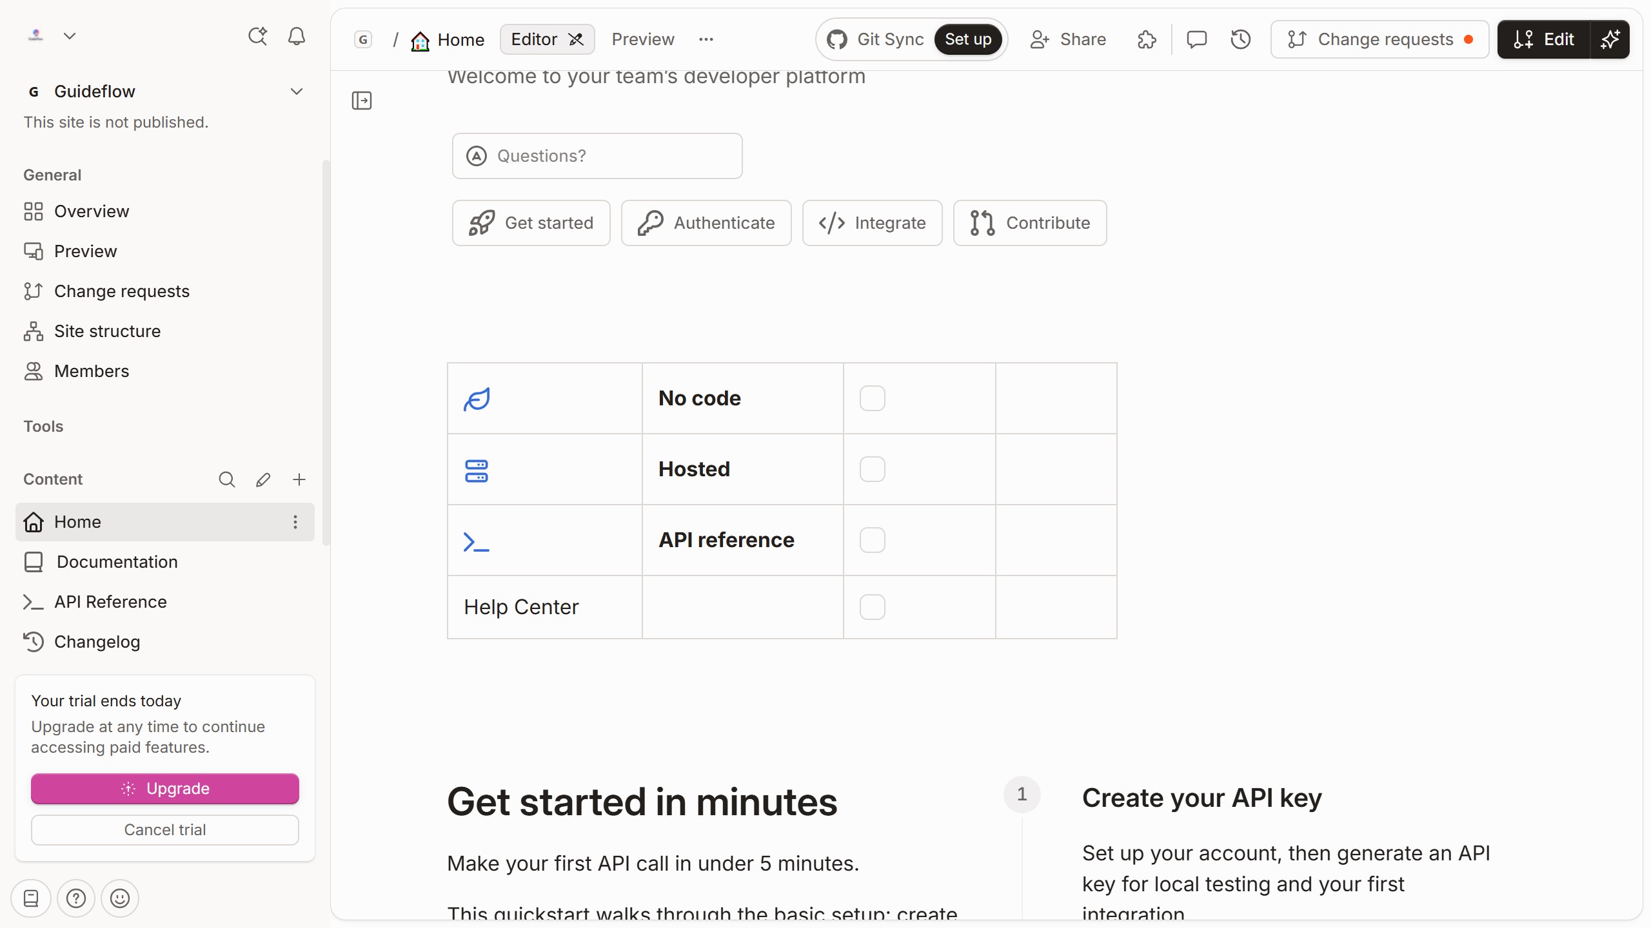Open the feedback smiley icon

tap(120, 898)
